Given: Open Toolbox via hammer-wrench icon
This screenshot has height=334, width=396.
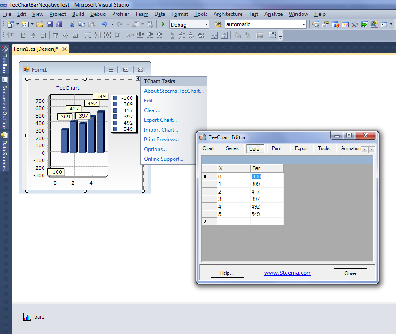Looking at the screenshot, I should (355, 24).
